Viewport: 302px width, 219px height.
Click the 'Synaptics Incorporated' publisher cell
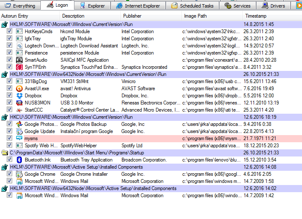[x=144, y=67]
